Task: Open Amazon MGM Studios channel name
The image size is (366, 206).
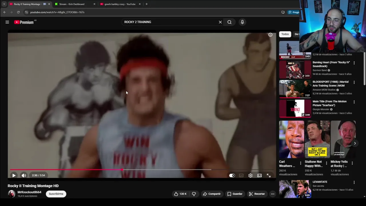Action: (x=324, y=90)
